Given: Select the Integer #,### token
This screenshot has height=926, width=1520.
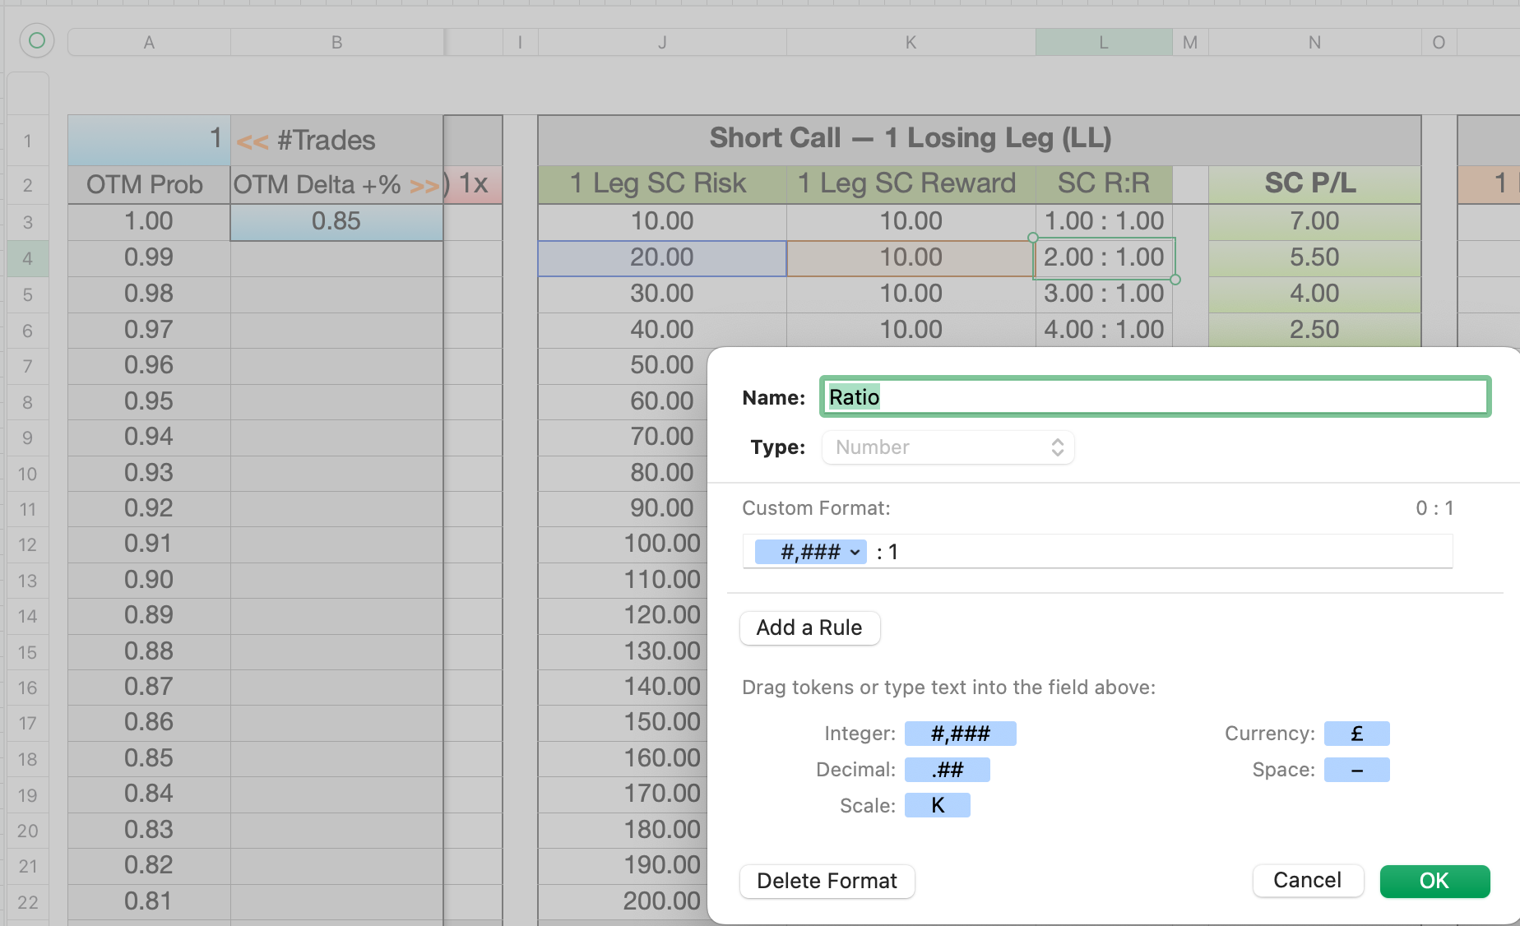Looking at the screenshot, I should tap(961, 734).
